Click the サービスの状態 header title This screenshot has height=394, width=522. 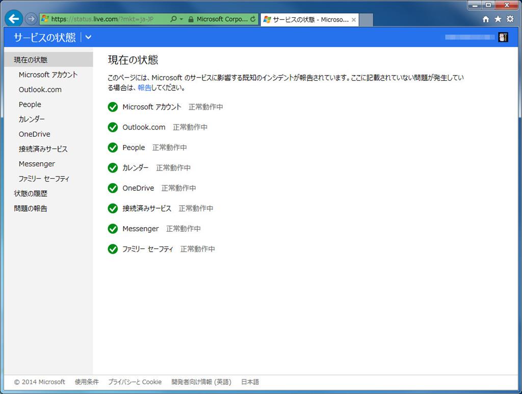click(x=45, y=37)
